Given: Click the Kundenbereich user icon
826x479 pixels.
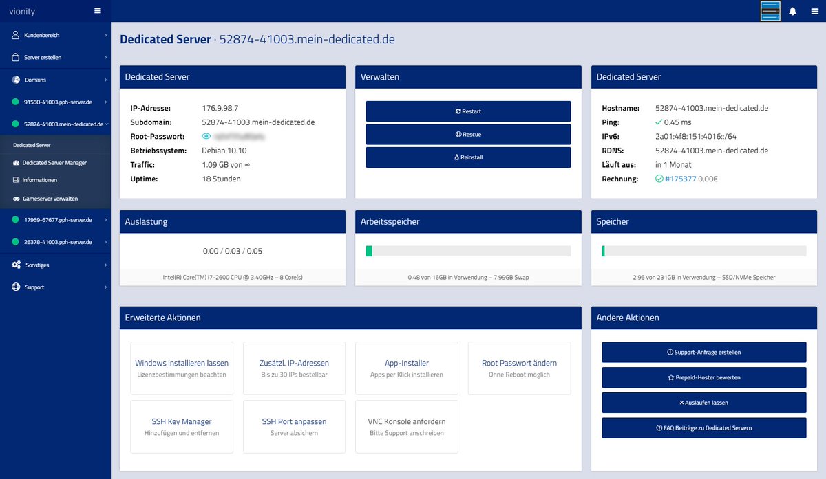Looking at the screenshot, I should (x=16, y=35).
